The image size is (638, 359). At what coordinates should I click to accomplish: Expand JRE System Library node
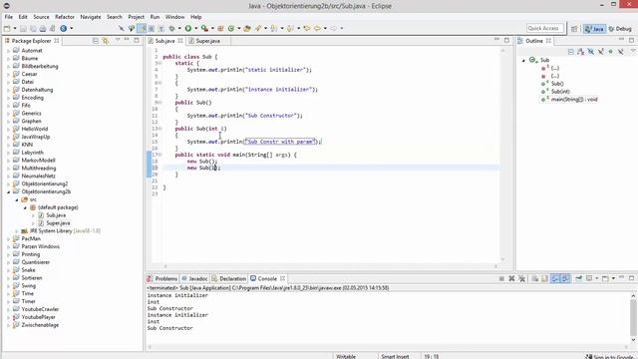(x=17, y=231)
